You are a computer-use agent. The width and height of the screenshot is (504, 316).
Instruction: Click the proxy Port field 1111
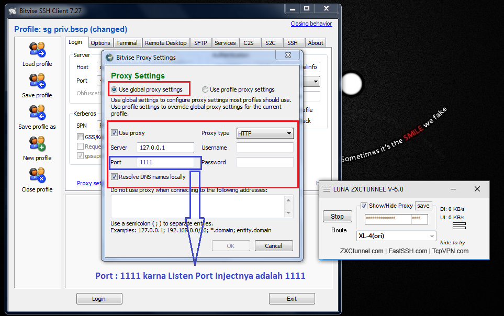tap(165, 162)
